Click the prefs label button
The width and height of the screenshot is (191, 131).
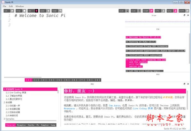[182, 11]
